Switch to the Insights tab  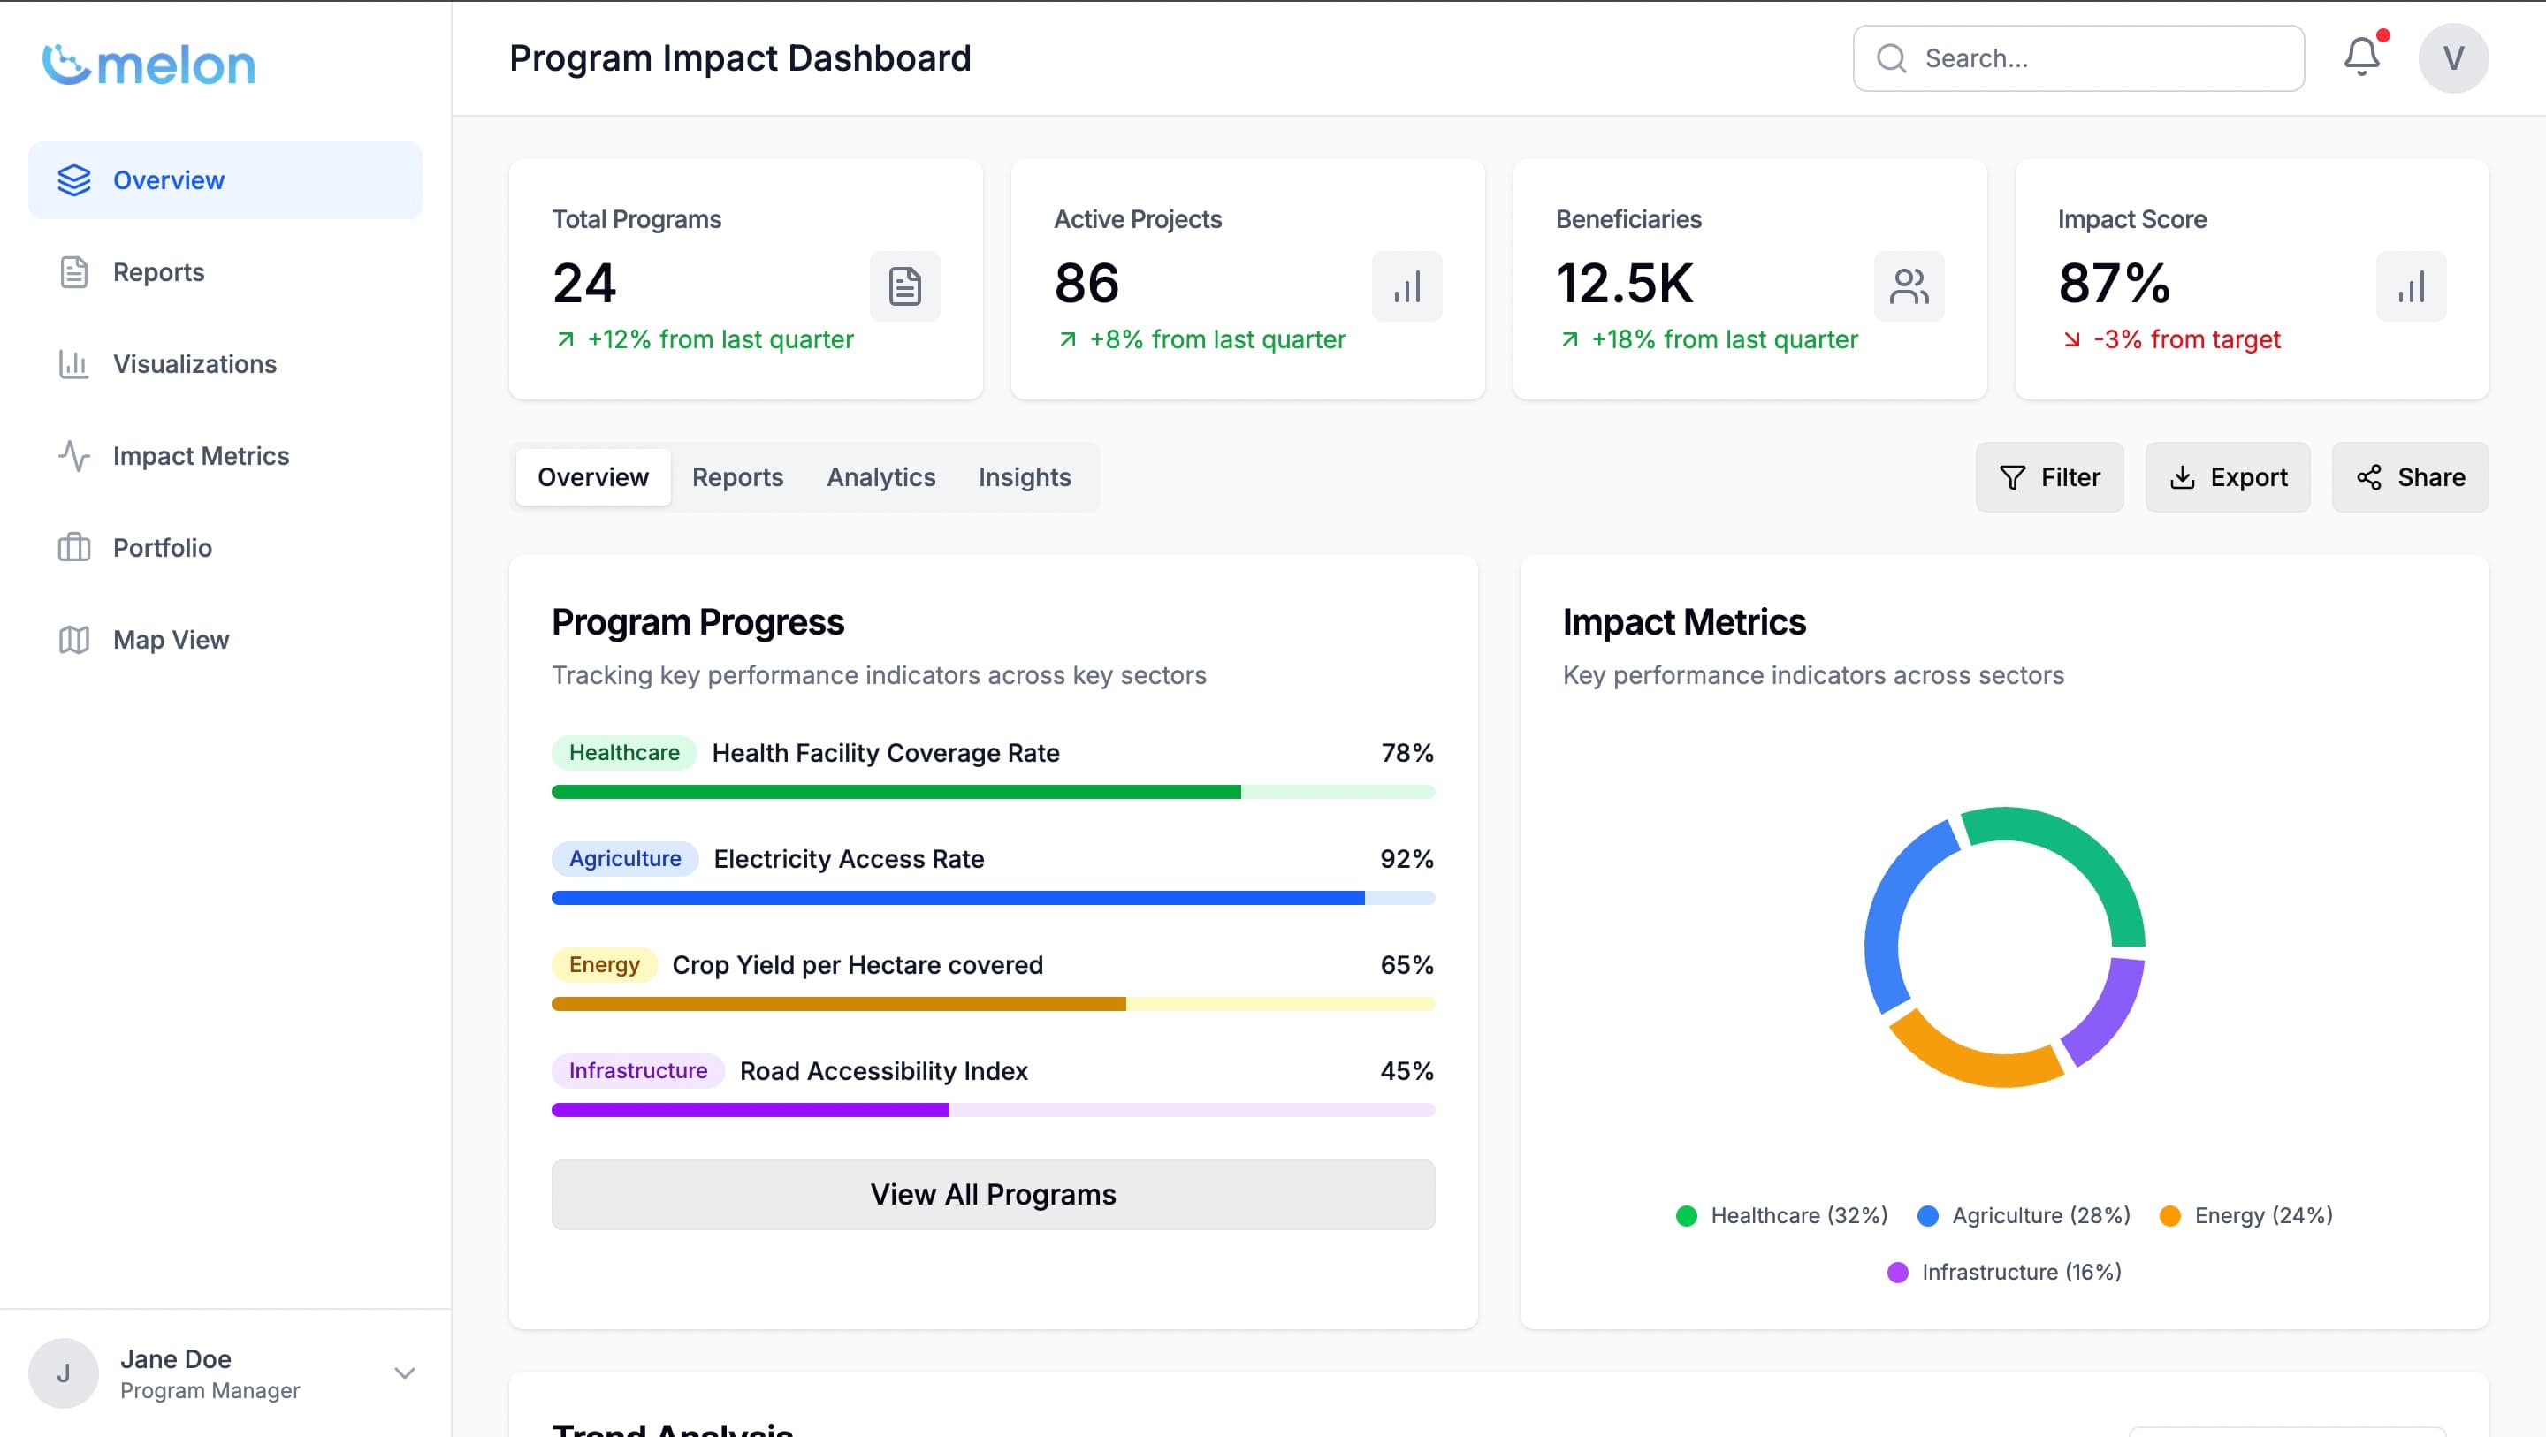(1024, 477)
